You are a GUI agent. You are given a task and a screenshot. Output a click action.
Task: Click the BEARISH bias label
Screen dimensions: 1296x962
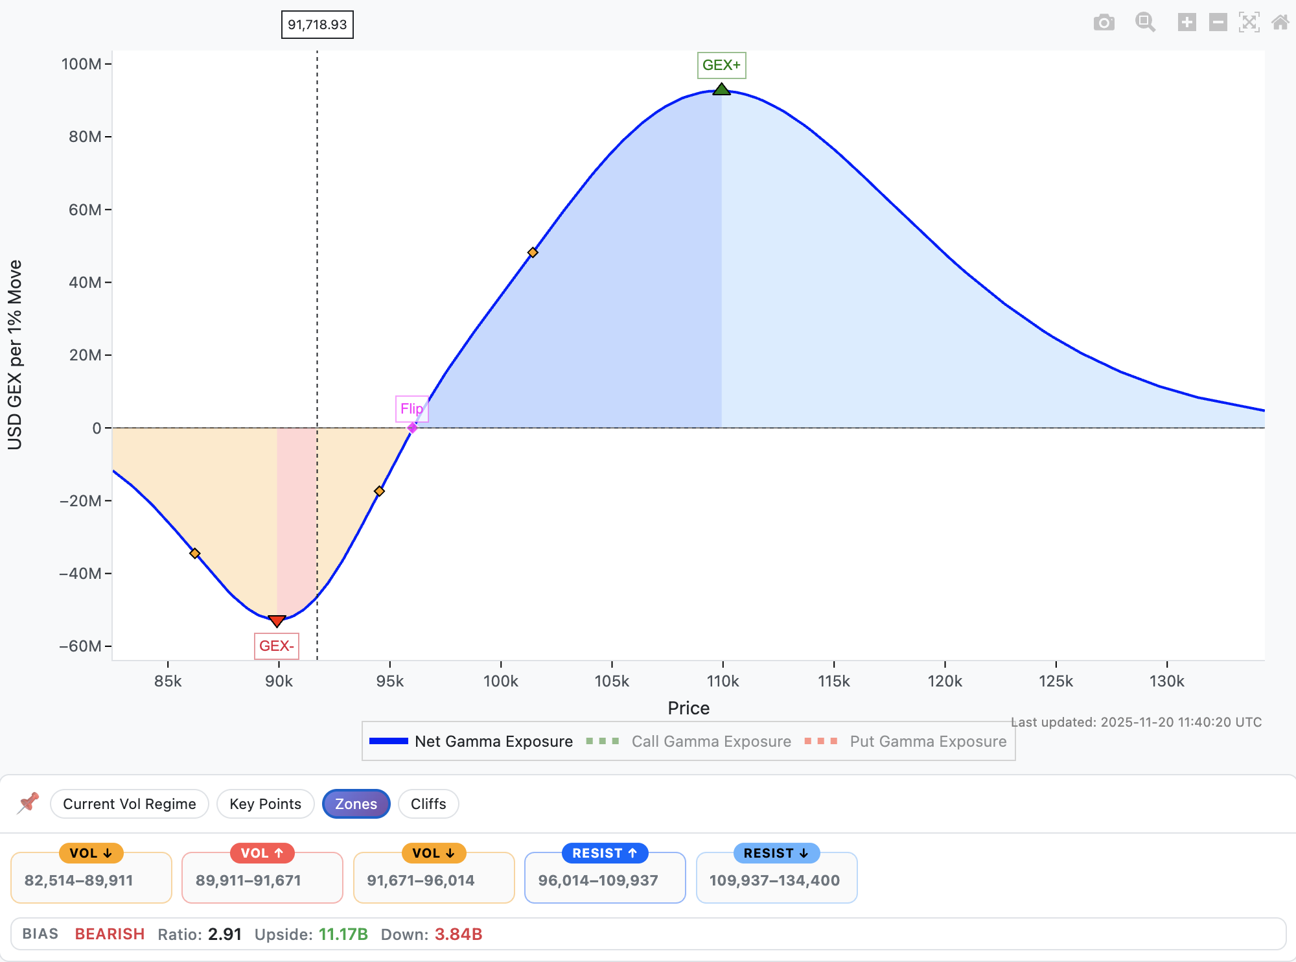click(110, 934)
